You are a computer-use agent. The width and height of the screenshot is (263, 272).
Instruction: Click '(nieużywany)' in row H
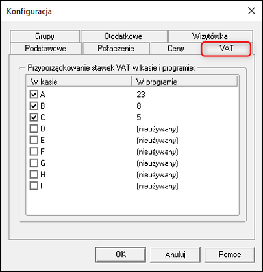pyautogui.click(x=157, y=174)
